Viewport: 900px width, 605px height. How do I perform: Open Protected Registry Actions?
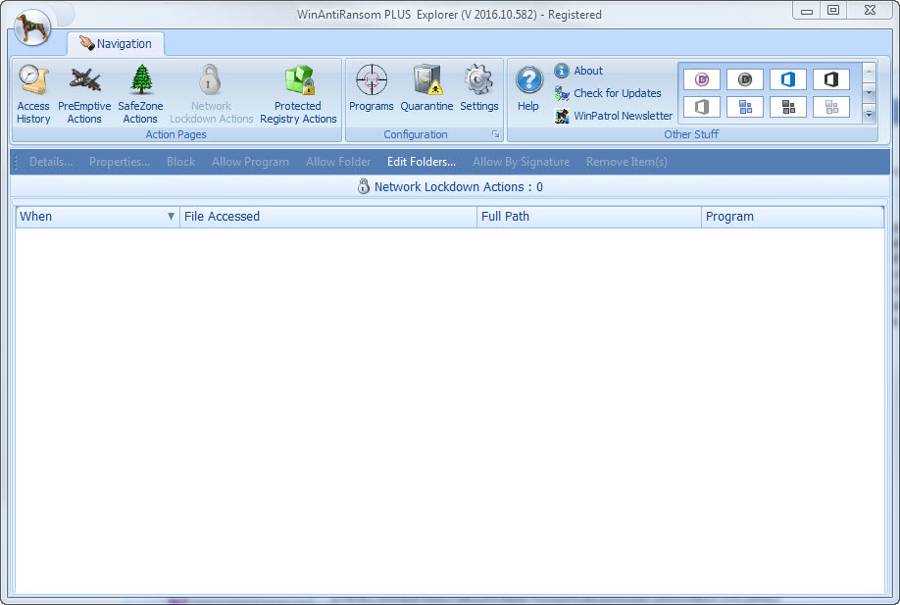coord(298,94)
